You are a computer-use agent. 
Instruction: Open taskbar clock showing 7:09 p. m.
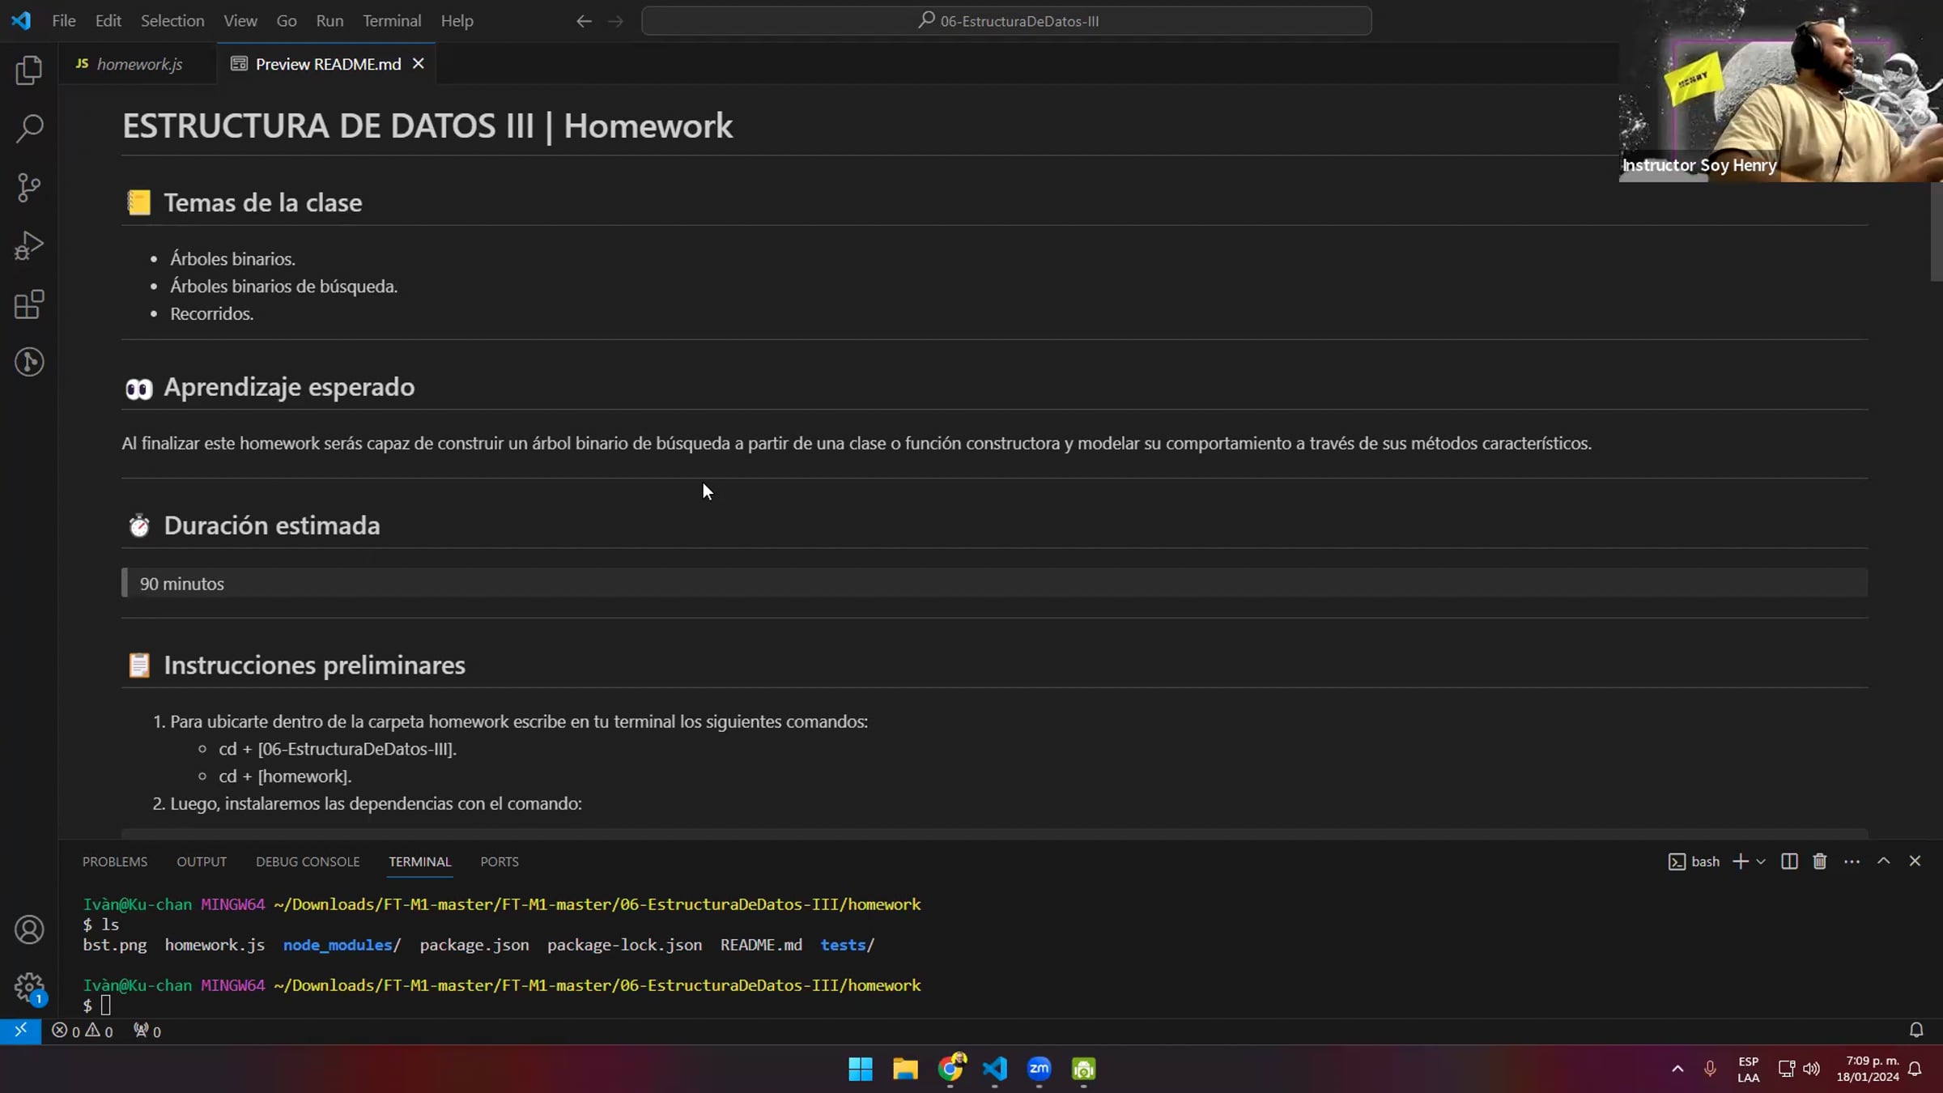point(1867,1069)
